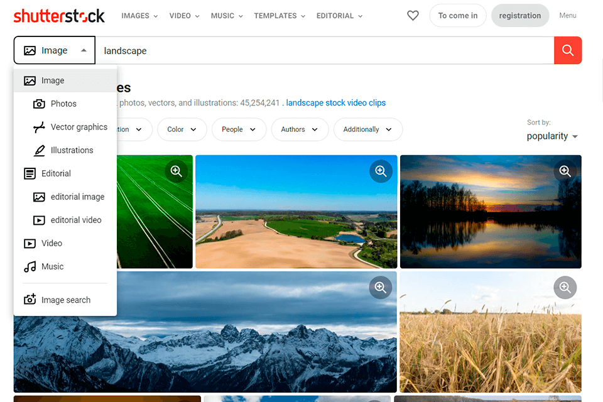This screenshot has width=603, height=402.
Task: Expand the Additionally filter options
Action: [x=367, y=129]
